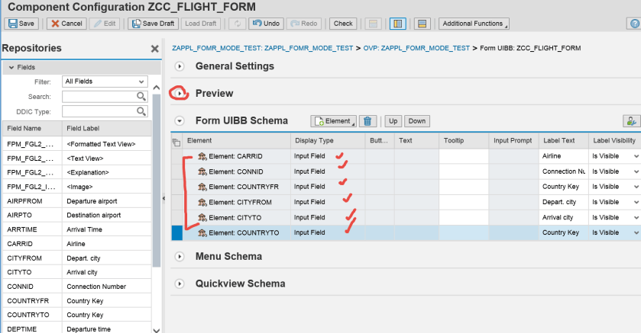Open the OVP: ZAPPL_FOMR_MODE_TEST breadcrumb link
The image size is (641, 333).
[416, 48]
